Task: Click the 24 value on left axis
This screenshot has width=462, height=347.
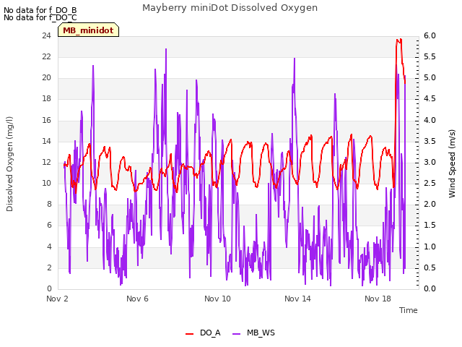Action: click(46, 35)
